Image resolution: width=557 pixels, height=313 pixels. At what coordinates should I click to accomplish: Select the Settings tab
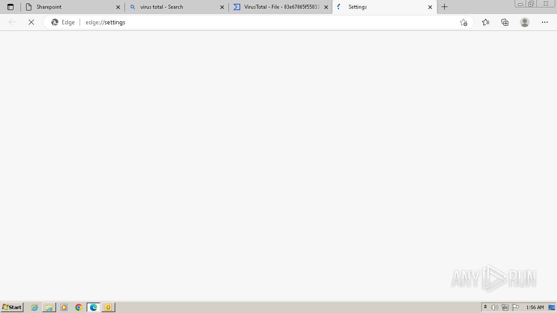tap(385, 7)
